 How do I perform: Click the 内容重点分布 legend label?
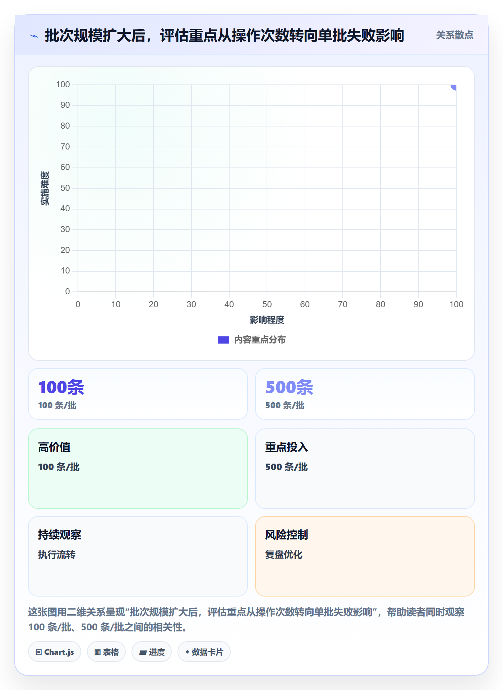pos(260,340)
